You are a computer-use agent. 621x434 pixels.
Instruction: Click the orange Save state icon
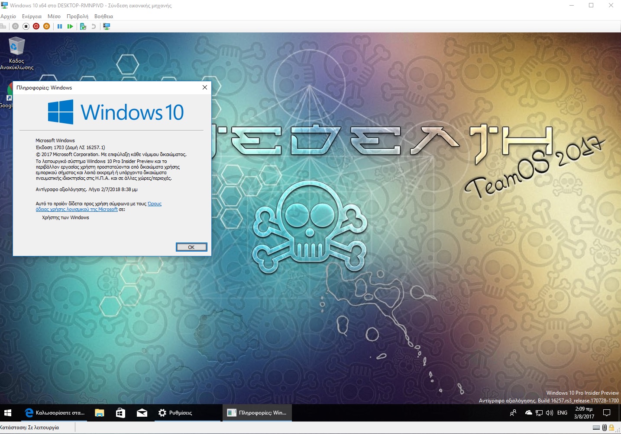[47, 26]
